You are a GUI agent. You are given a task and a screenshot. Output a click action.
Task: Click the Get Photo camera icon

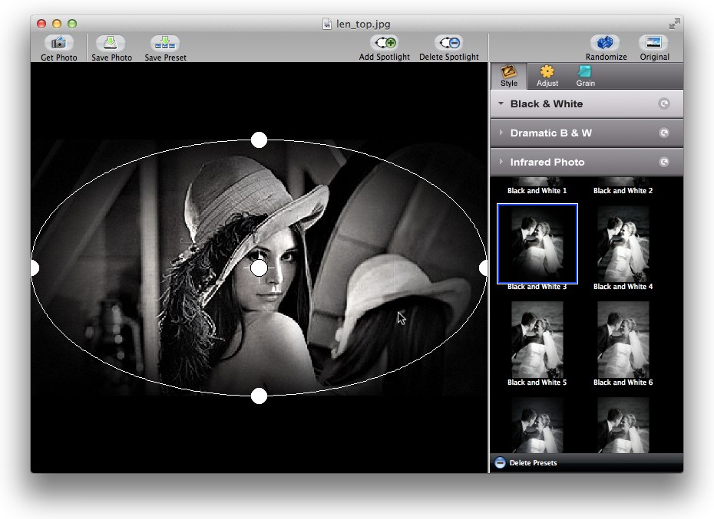tap(58, 43)
